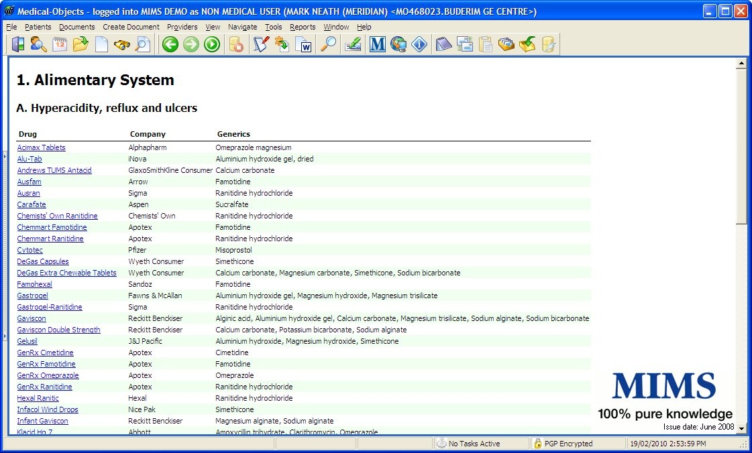752x453 pixels.
Task: Click the open folder with green arrow icon
Action: [80, 44]
